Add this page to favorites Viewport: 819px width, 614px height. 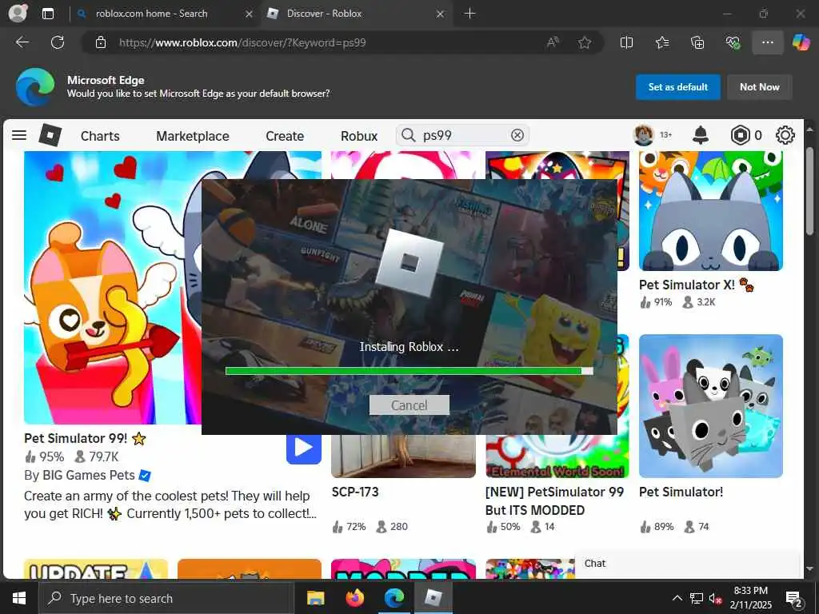585,42
